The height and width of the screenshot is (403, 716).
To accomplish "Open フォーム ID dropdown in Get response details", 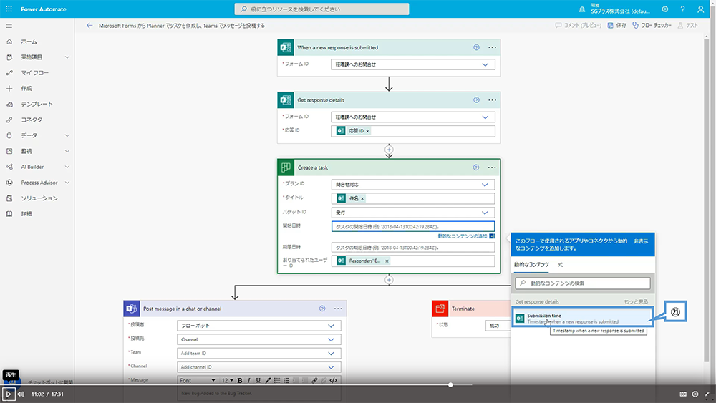I will [413, 117].
